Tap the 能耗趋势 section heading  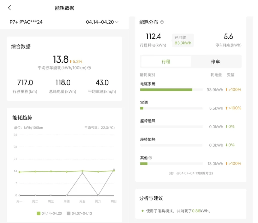click(22, 117)
